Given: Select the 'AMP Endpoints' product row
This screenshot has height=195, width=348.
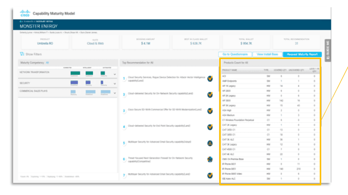Looking at the screenshot, I should click(270, 81).
